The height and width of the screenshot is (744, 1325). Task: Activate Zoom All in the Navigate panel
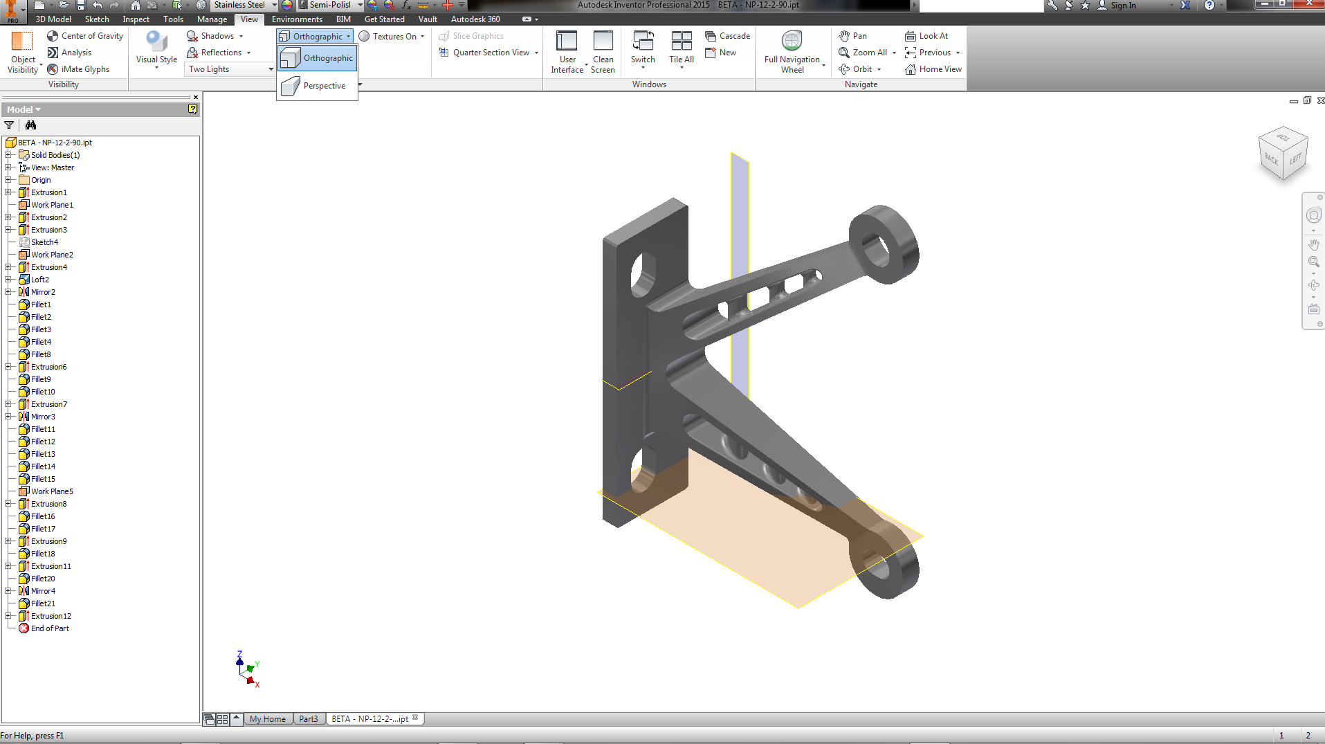pos(863,52)
